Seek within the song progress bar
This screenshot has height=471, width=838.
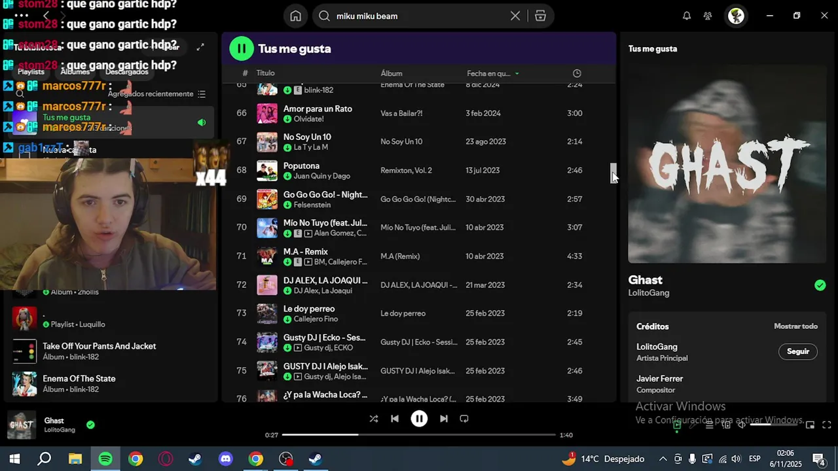pos(419,434)
